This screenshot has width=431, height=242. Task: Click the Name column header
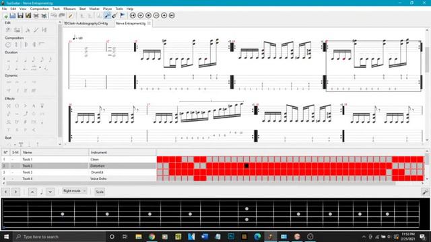coord(55,153)
